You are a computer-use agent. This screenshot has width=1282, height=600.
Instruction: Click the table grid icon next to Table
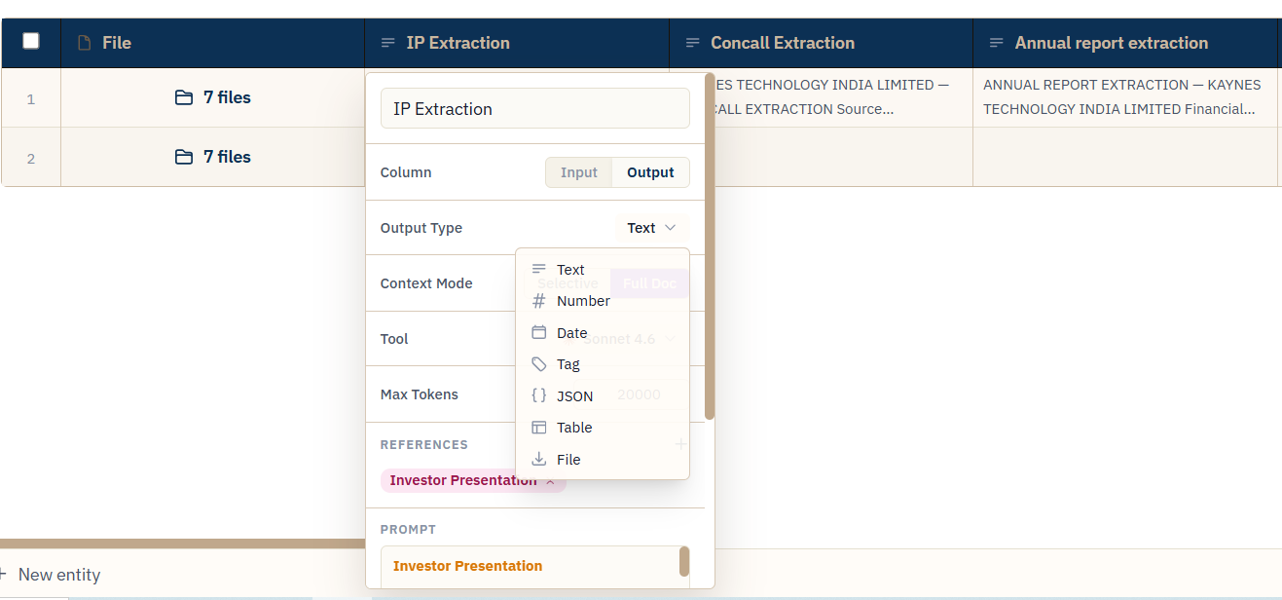(539, 428)
